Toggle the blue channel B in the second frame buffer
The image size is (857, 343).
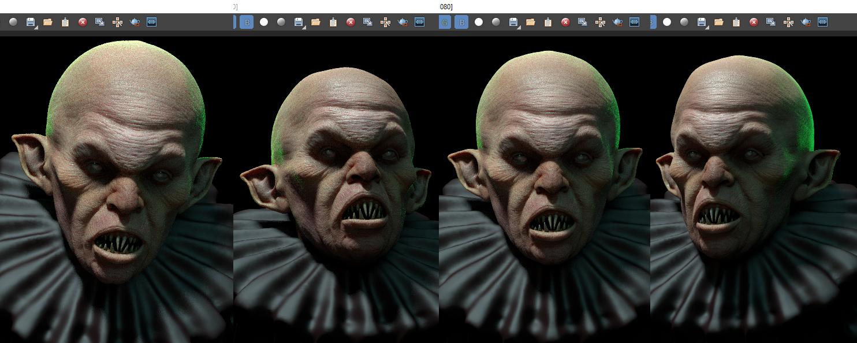point(247,23)
